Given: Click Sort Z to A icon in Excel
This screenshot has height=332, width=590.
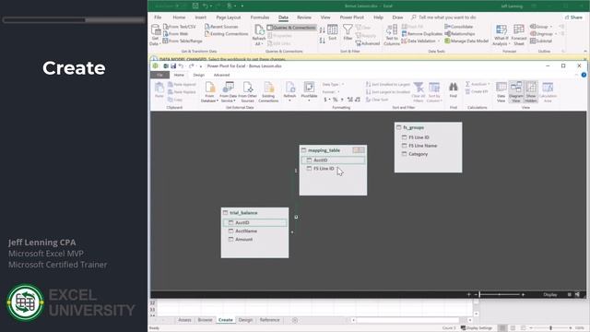Looking at the screenshot, I should [x=322, y=41].
